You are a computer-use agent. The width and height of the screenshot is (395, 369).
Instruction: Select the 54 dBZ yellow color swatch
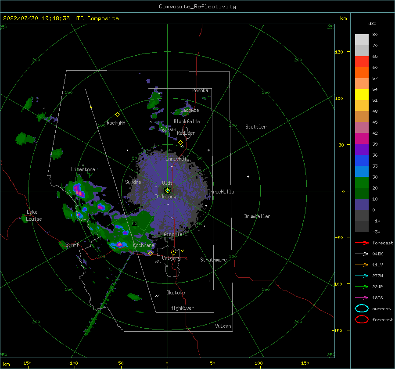[x=362, y=94]
